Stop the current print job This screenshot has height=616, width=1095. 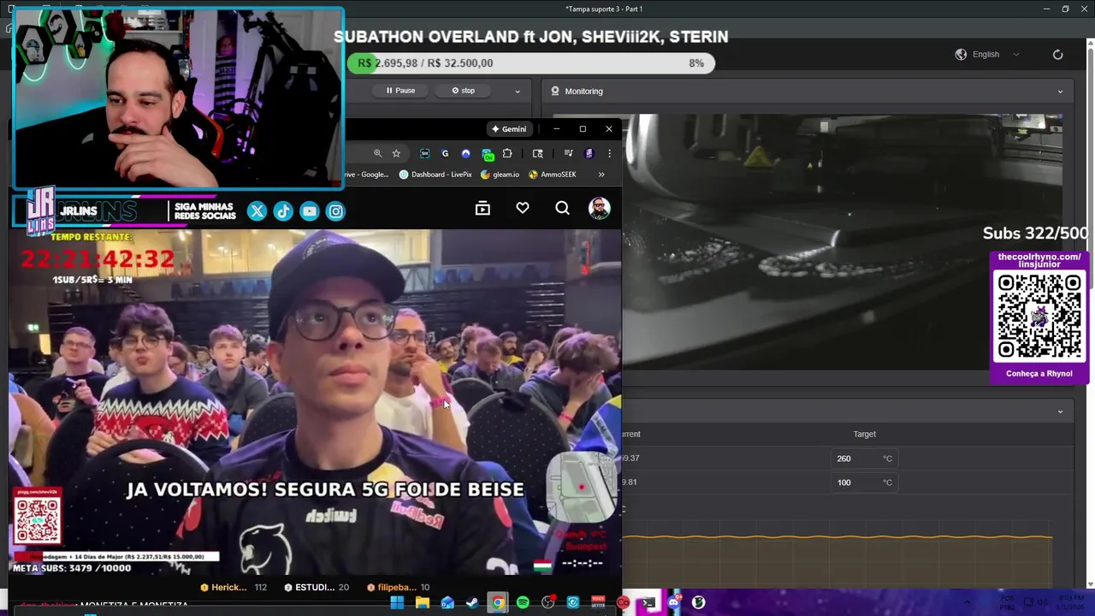[464, 91]
